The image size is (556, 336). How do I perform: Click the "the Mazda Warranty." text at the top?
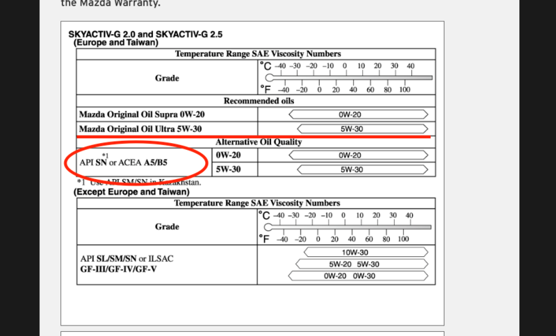point(110,3)
